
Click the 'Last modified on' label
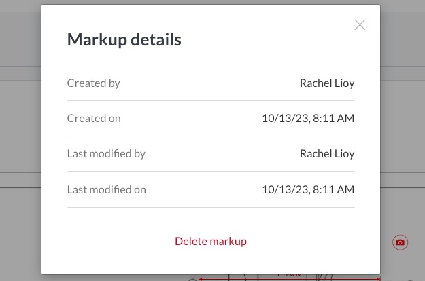(107, 189)
